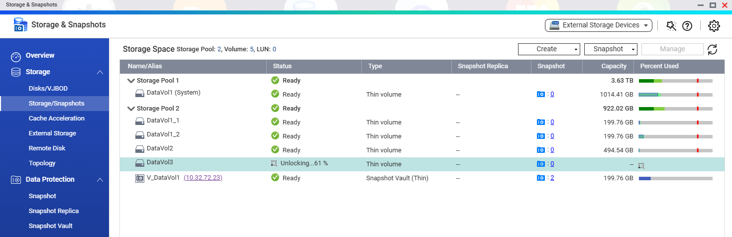This screenshot has height=237, width=732.
Task: Click the background tasks wand icon
Action: click(x=671, y=26)
